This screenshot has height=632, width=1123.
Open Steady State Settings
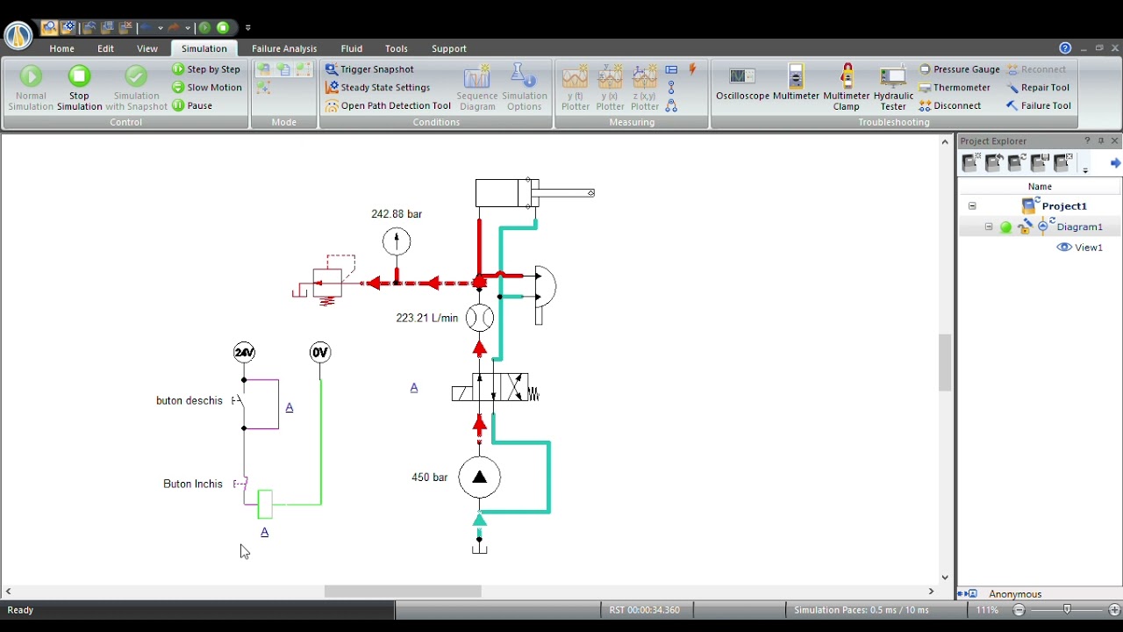tap(377, 88)
